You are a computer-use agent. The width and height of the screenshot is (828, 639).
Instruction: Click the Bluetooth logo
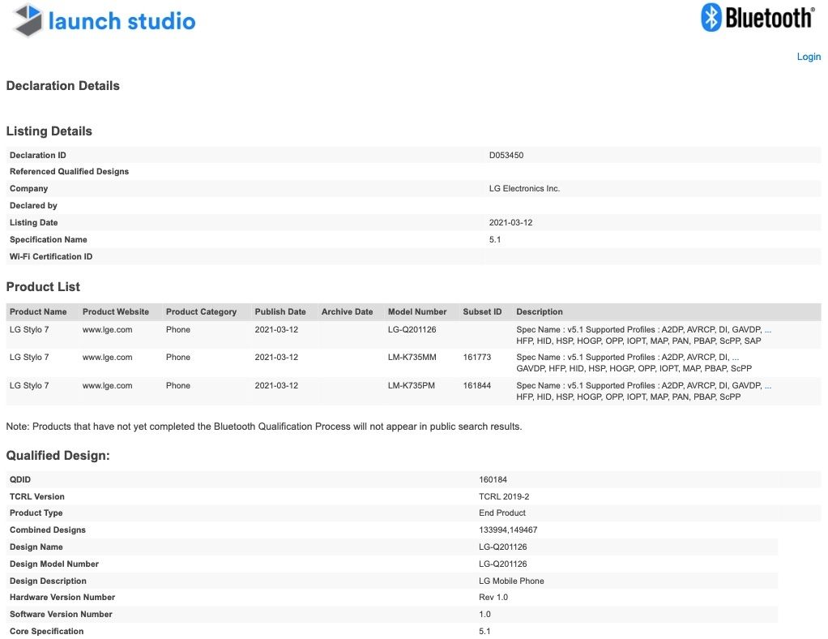(758, 18)
